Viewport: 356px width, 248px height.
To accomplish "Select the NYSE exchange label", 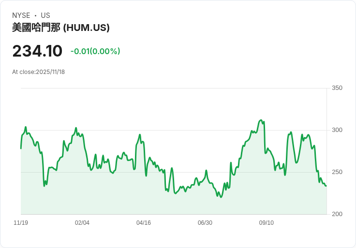I will point(21,15).
